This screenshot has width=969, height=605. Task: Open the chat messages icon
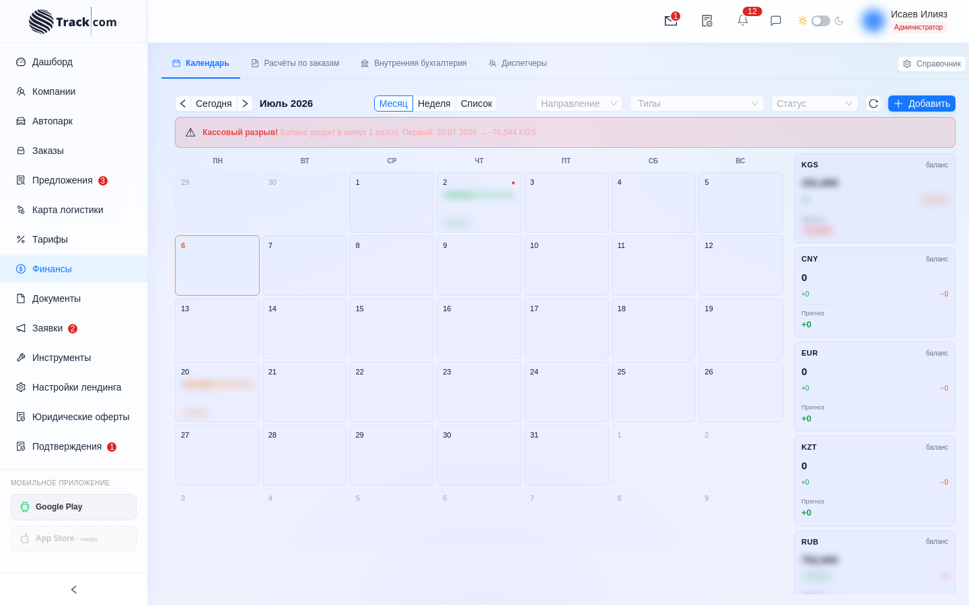[776, 21]
